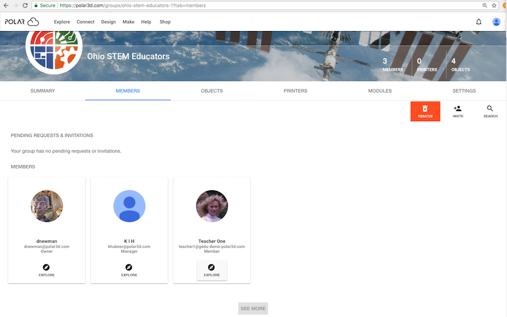Open member Search magnifier
The width and height of the screenshot is (507, 317).
(490, 112)
